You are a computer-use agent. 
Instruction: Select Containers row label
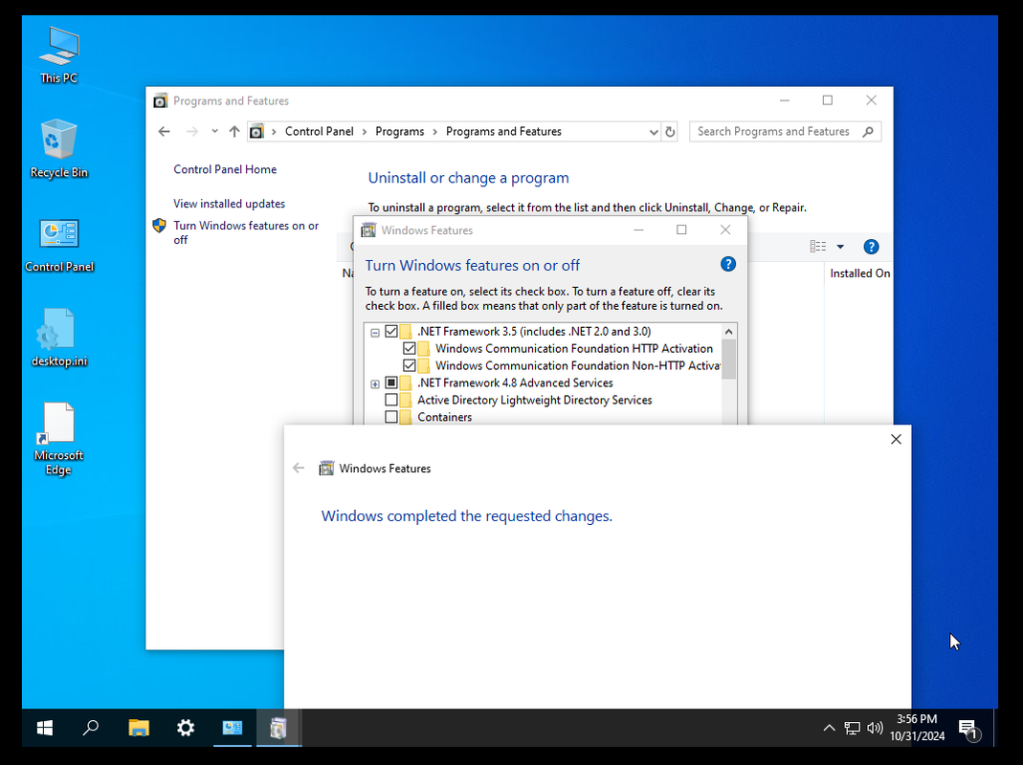(444, 417)
